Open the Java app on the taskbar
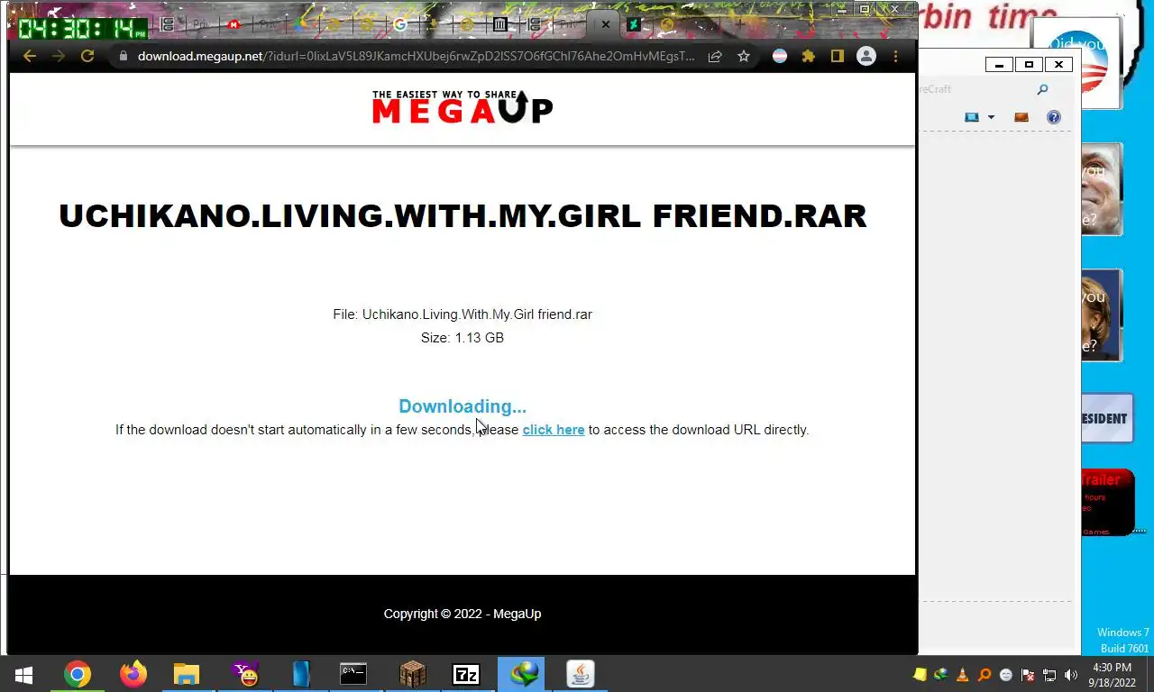This screenshot has height=692, width=1154. point(580,674)
